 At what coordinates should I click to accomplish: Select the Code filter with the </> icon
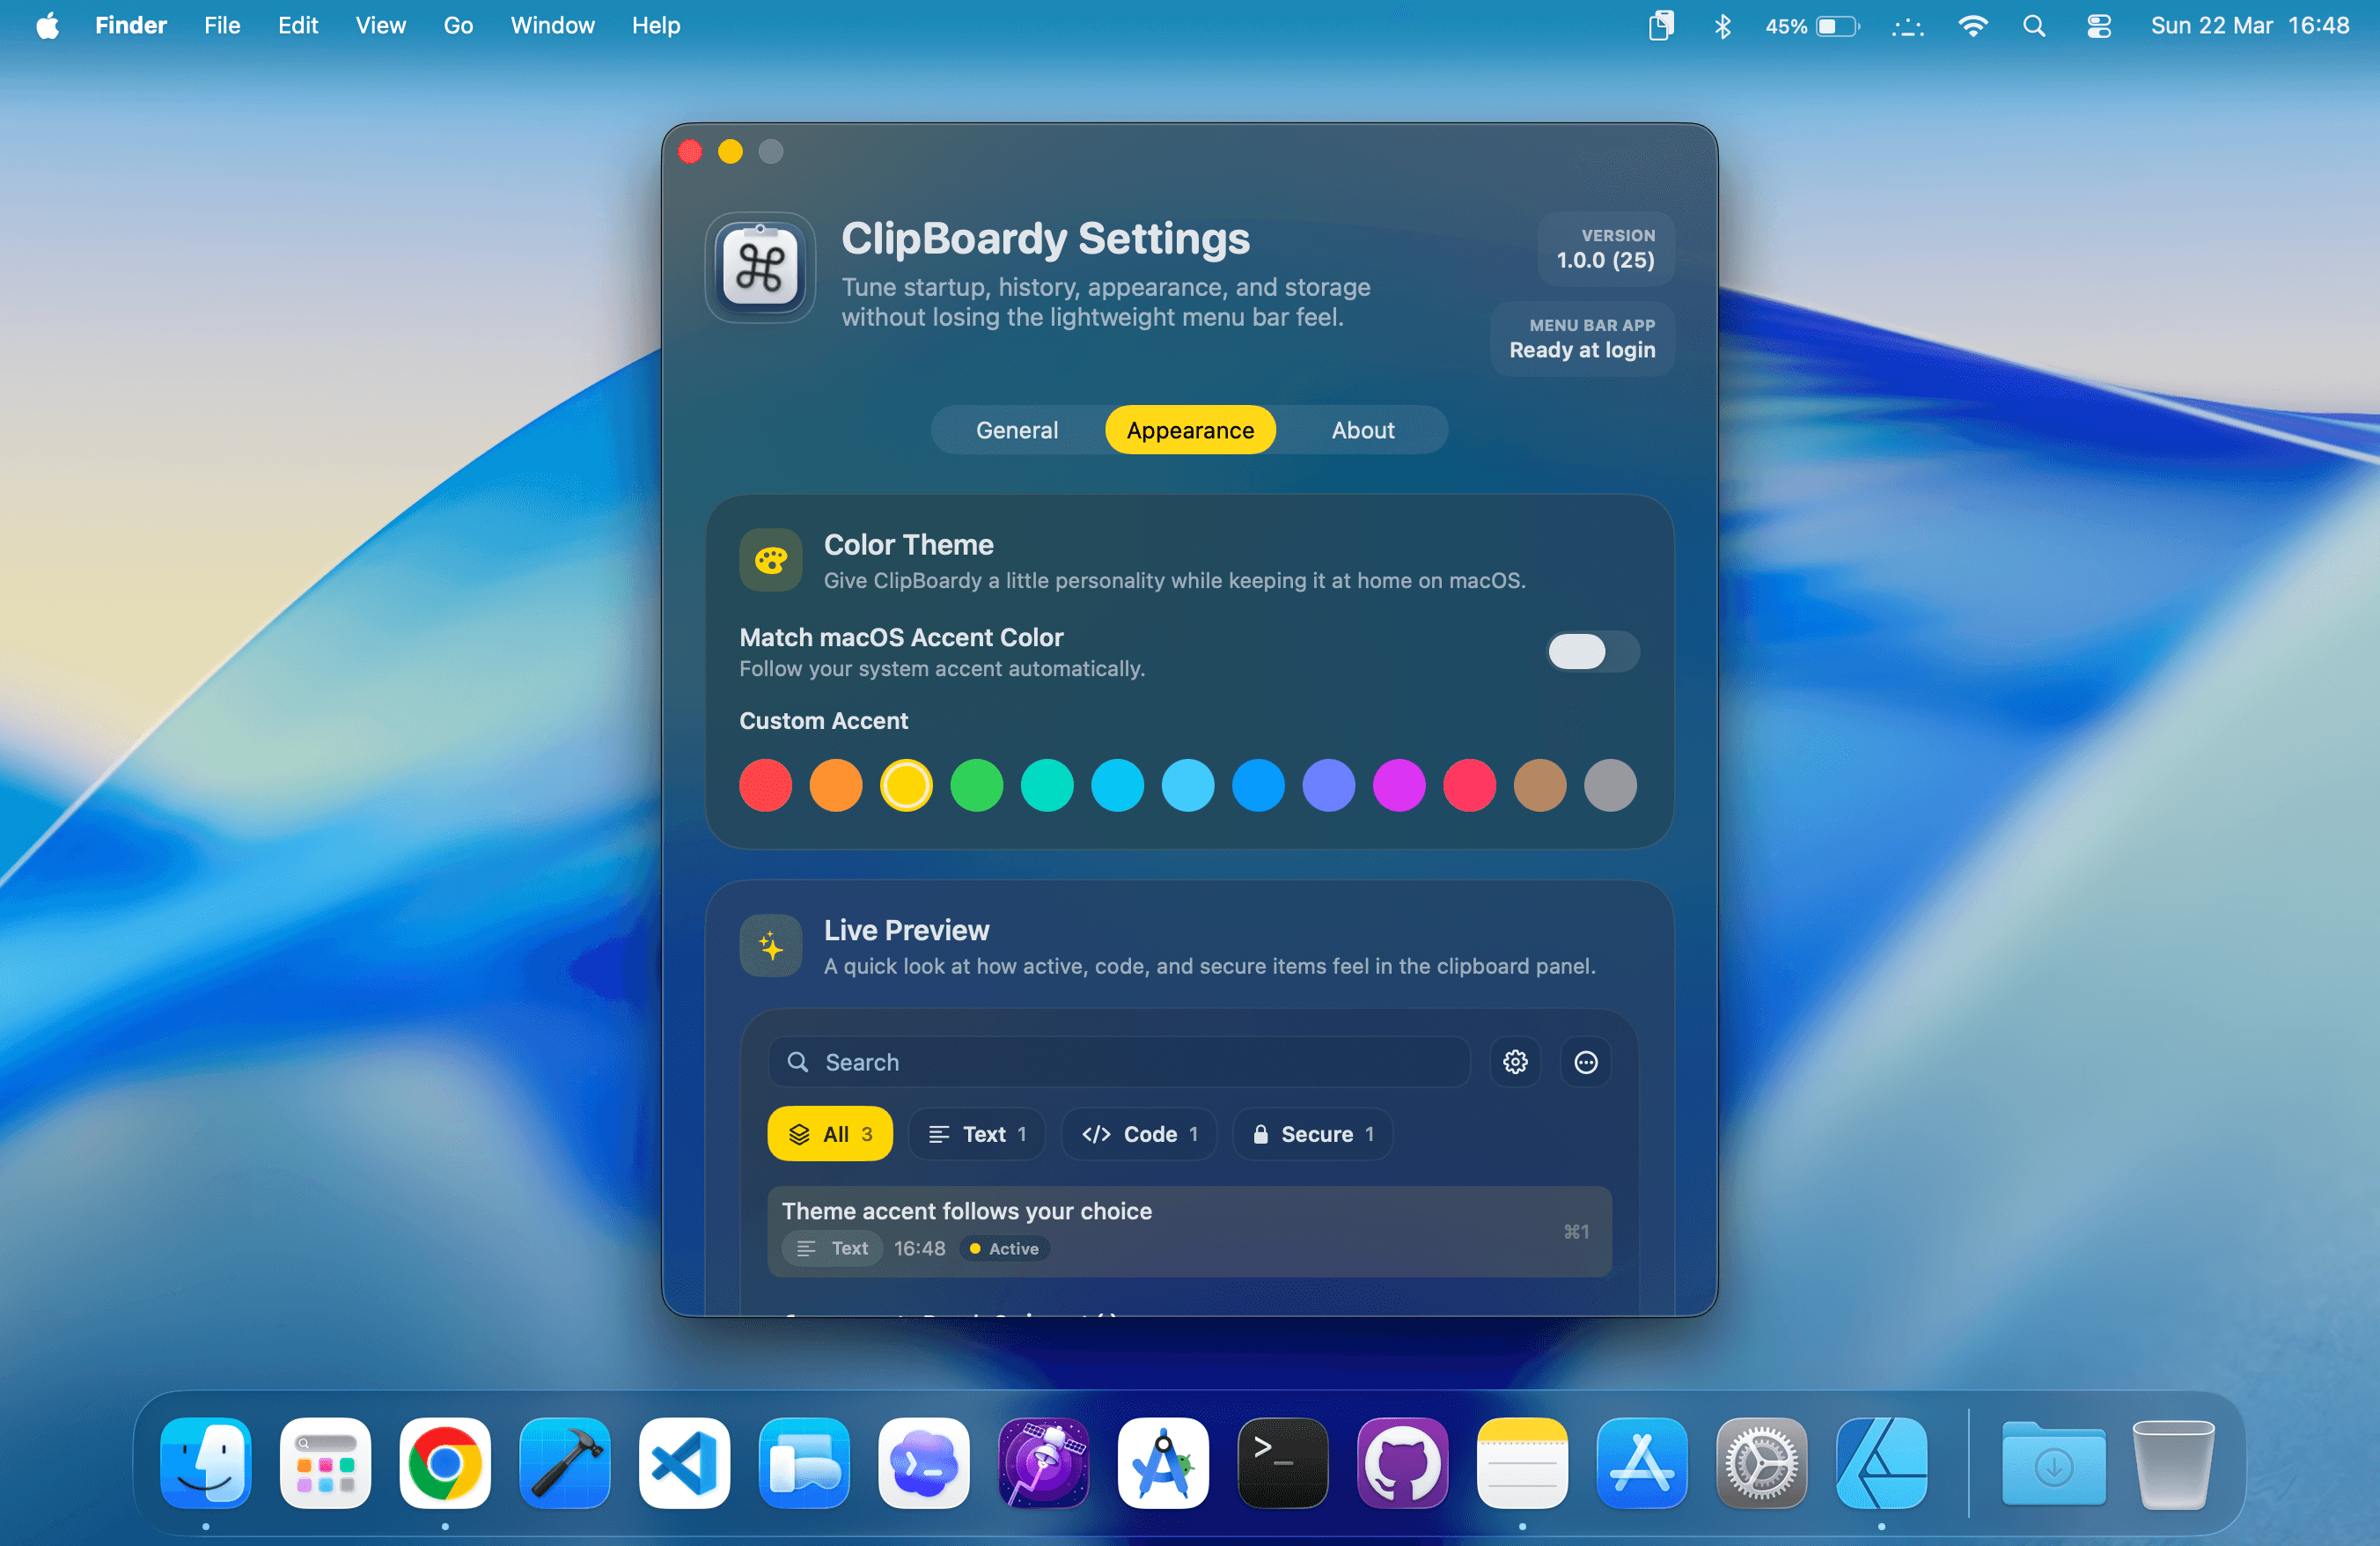[1138, 1134]
